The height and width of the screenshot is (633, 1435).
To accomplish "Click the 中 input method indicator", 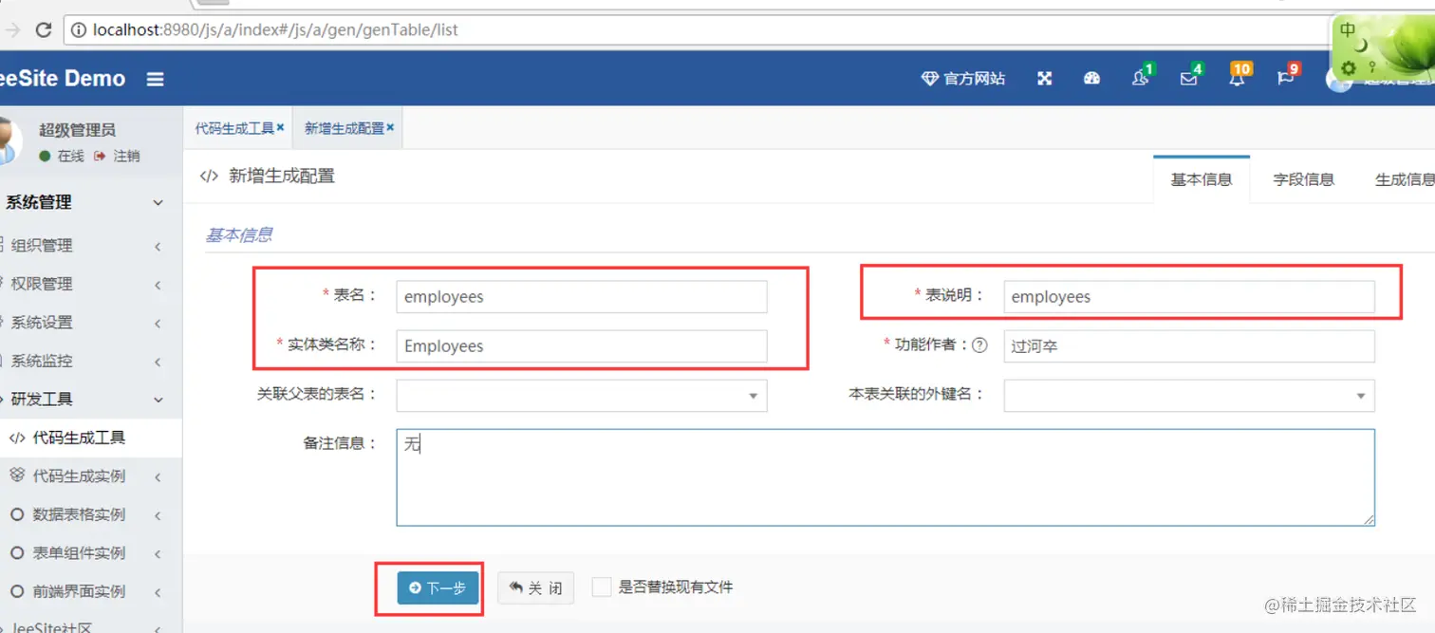I will click(1348, 30).
